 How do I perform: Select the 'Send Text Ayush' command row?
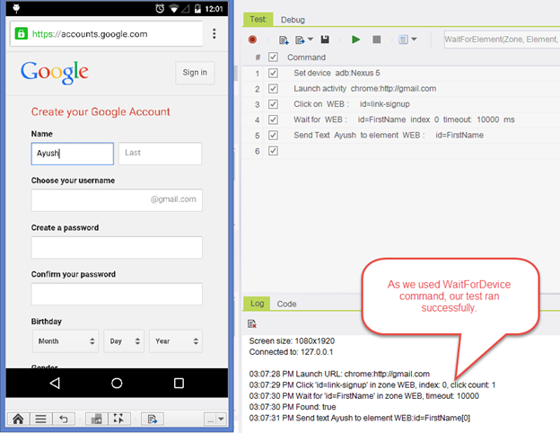[x=389, y=135]
